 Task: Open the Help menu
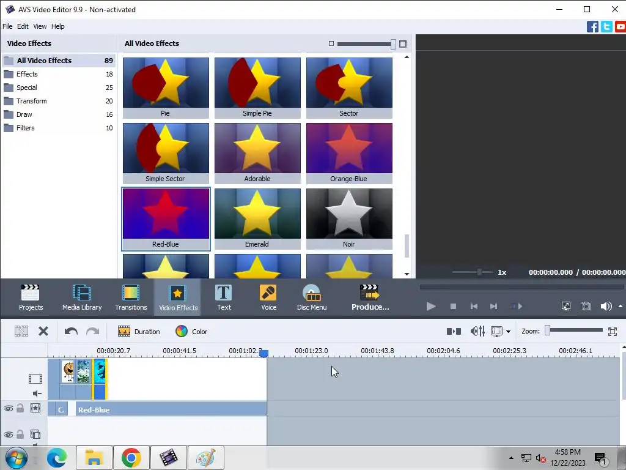click(x=58, y=26)
